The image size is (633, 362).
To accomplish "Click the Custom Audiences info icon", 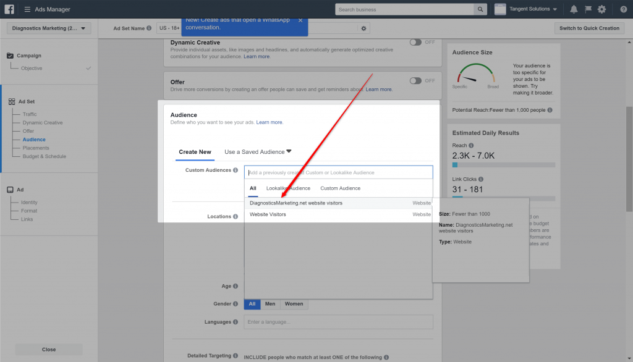I will (236, 170).
